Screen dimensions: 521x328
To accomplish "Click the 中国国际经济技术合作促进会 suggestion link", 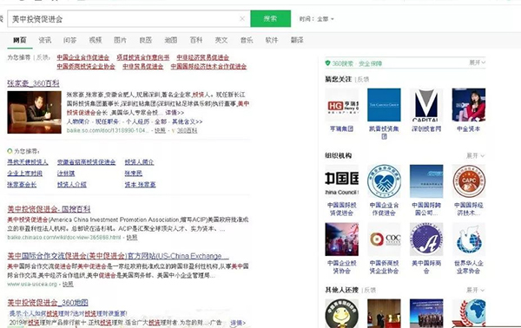I will (x=208, y=67).
